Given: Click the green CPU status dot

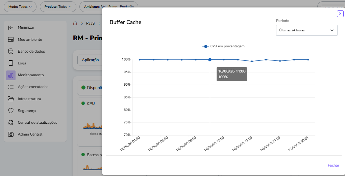Looking at the screenshot, I should [x=83, y=103].
